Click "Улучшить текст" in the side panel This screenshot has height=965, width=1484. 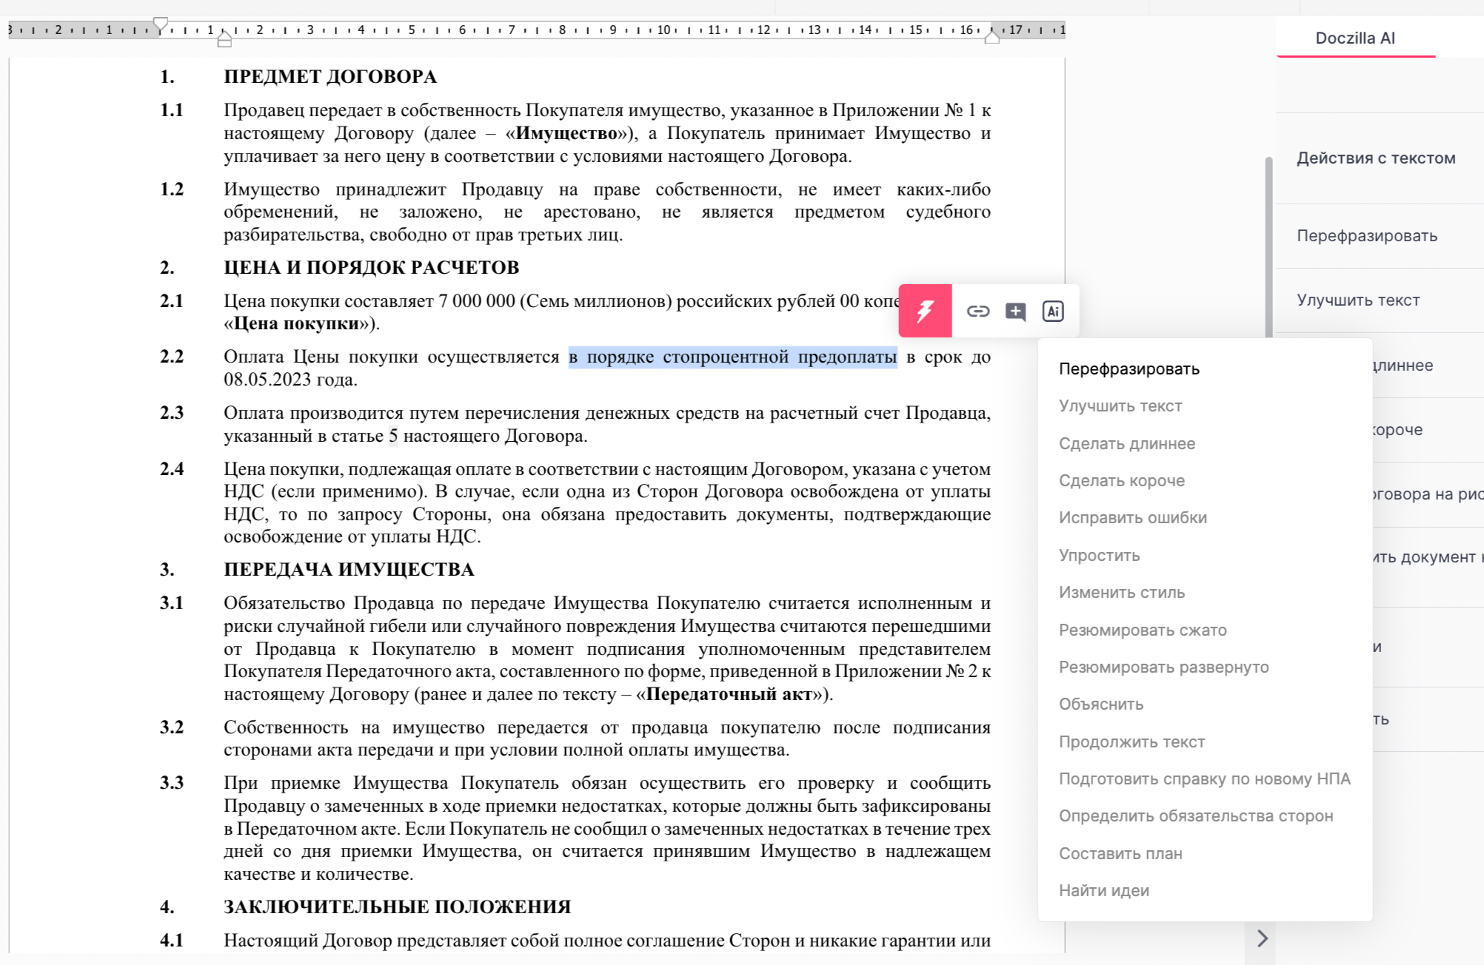[x=1357, y=300]
